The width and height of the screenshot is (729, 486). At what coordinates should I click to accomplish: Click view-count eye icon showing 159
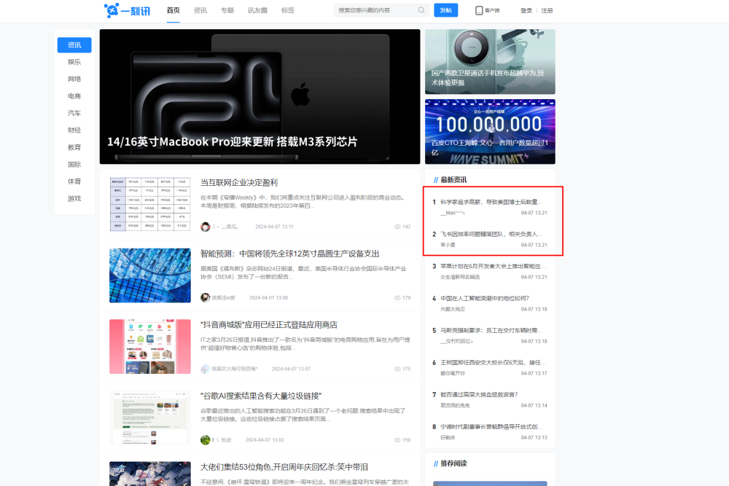tap(397, 440)
